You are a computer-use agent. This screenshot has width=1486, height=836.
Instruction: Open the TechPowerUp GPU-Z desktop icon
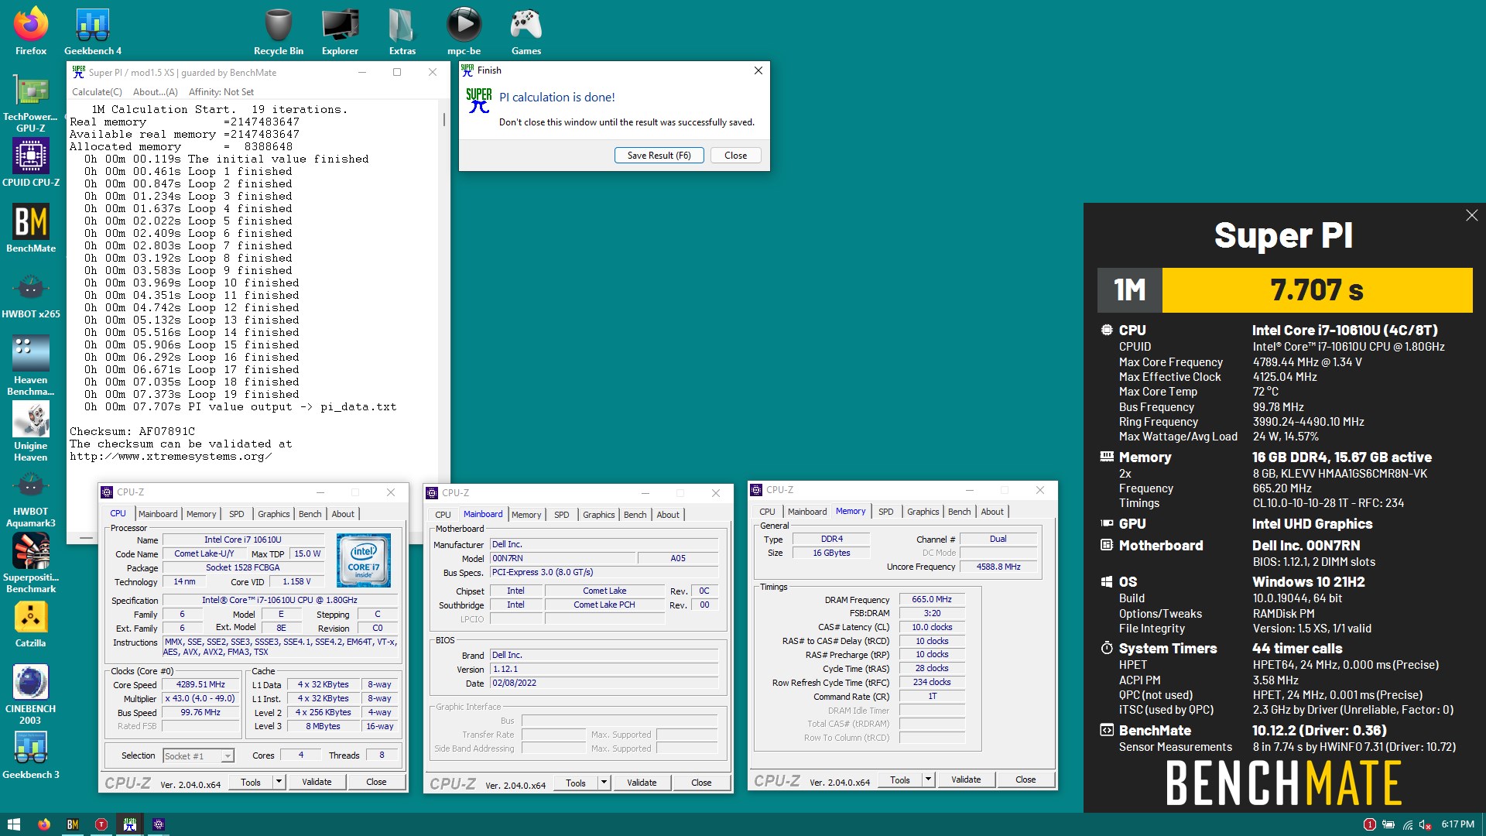(x=31, y=103)
